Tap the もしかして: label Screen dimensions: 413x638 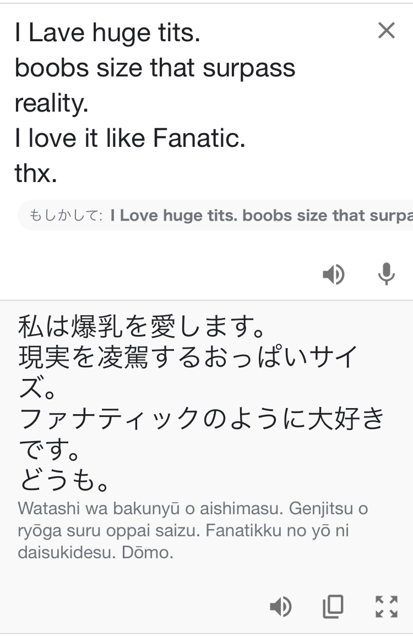[x=66, y=215]
